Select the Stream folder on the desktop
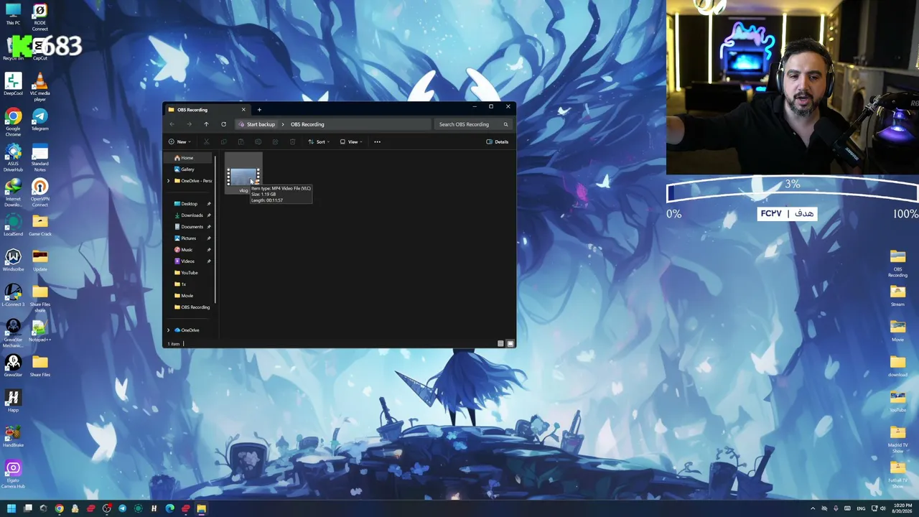The width and height of the screenshot is (919, 517). coord(897,296)
